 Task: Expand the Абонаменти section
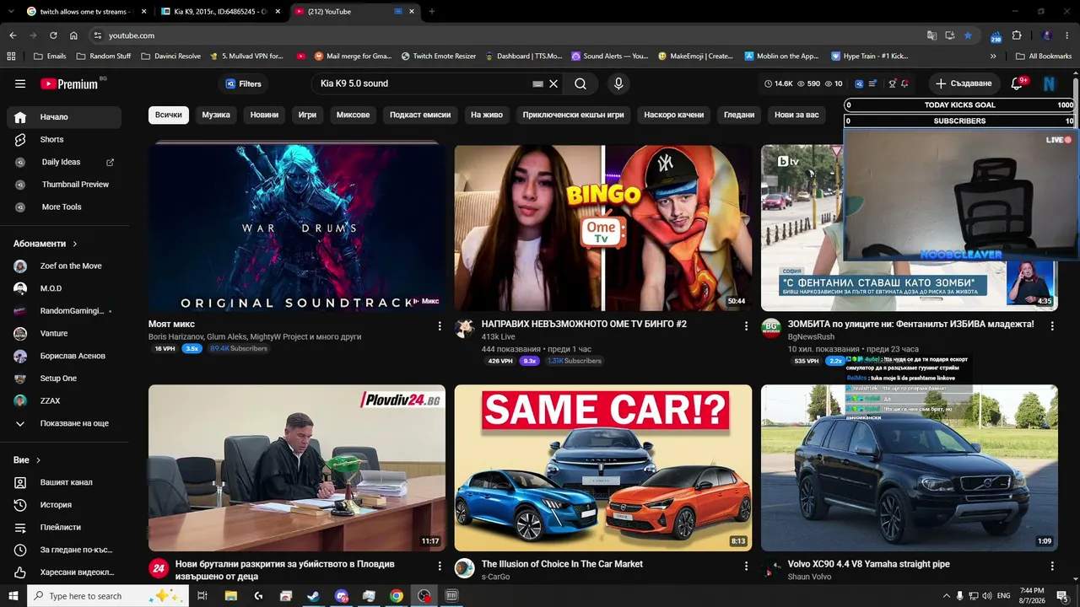pos(46,244)
